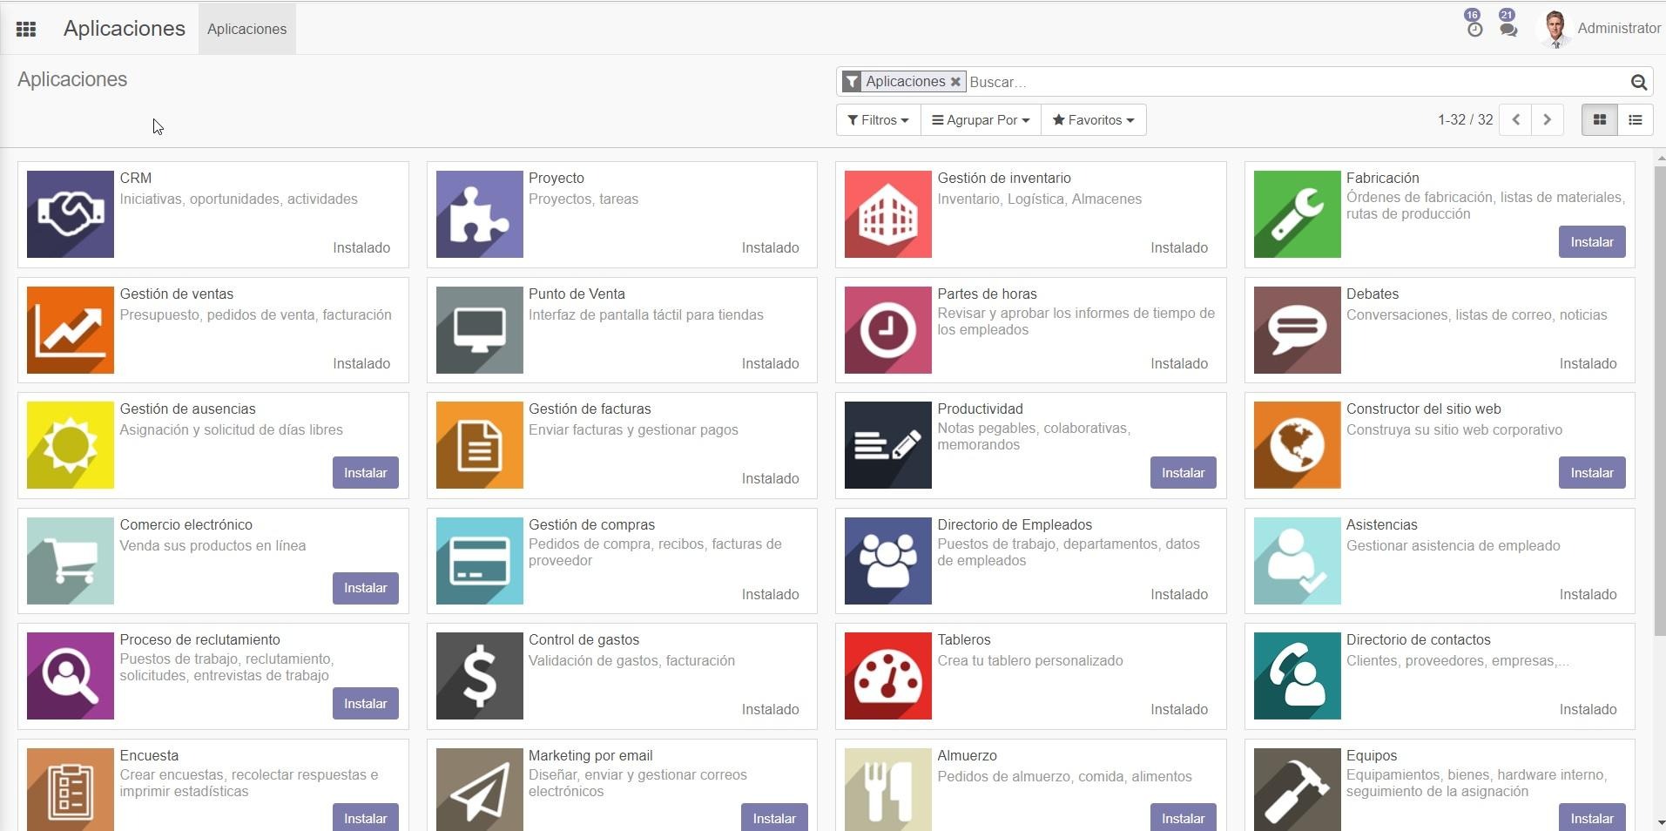Open the Administrator user menu

tap(1602, 29)
